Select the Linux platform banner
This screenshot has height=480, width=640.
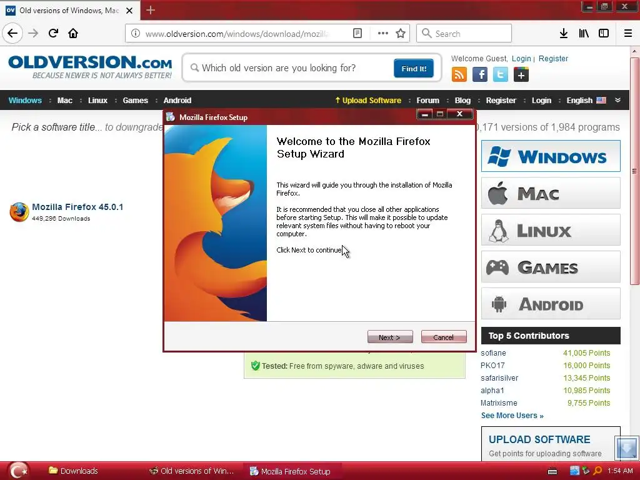point(551,230)
